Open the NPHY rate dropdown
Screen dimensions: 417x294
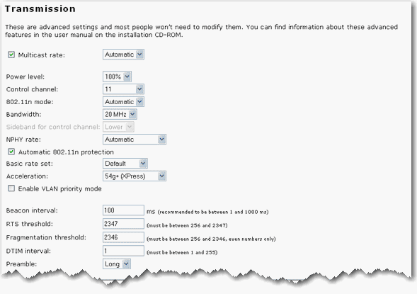pos(135,140)
